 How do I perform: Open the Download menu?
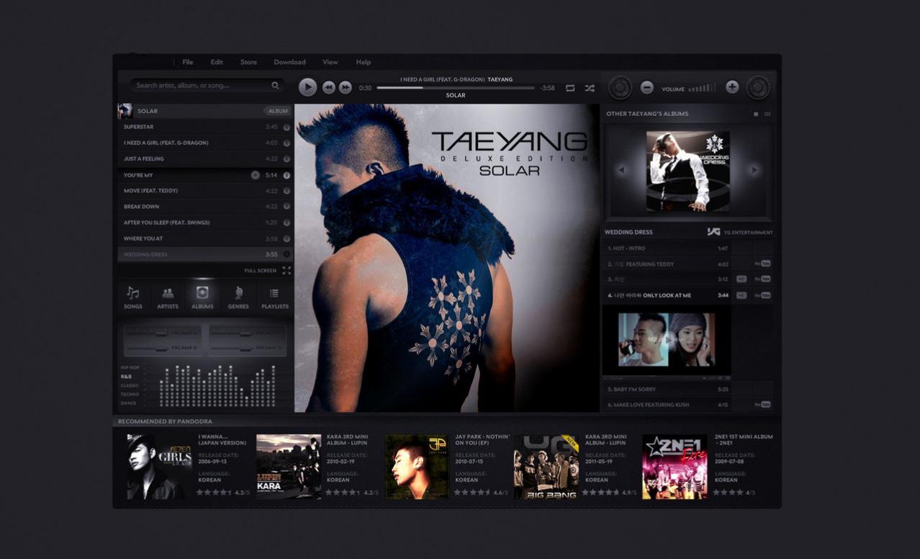click(289, 62)
